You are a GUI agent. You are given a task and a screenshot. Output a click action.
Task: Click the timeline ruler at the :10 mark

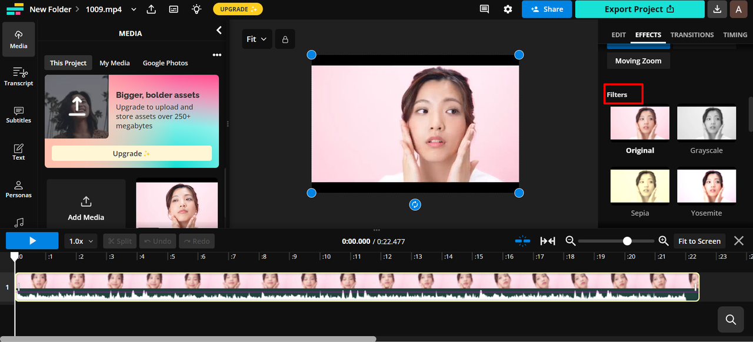[x=326, y=257]
